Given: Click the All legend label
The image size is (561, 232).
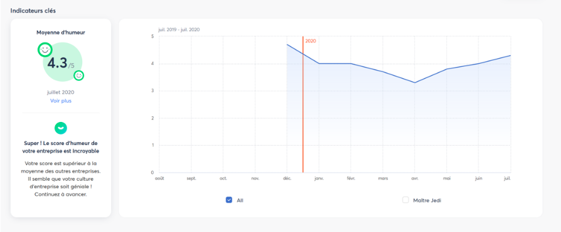Looking at the screenshot, I should tap(240, 200).
